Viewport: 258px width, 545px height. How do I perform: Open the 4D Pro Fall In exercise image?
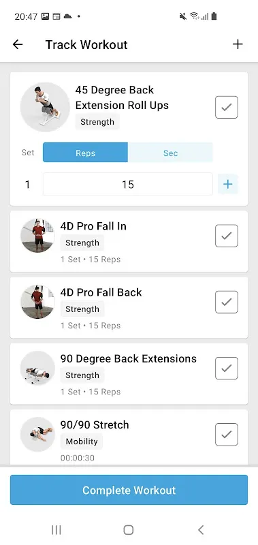[x=38, y=236]
